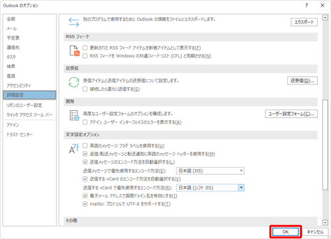331x239 pixels.
Task: Select the タスク category
Action: [x=29, y=57]
